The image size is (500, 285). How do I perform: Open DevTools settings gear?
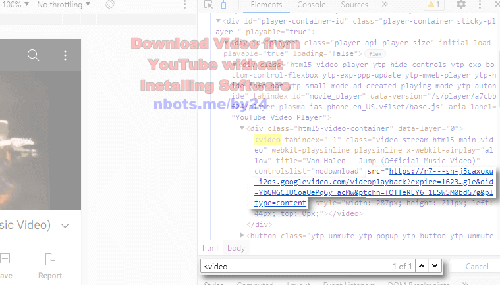point(460,5)
